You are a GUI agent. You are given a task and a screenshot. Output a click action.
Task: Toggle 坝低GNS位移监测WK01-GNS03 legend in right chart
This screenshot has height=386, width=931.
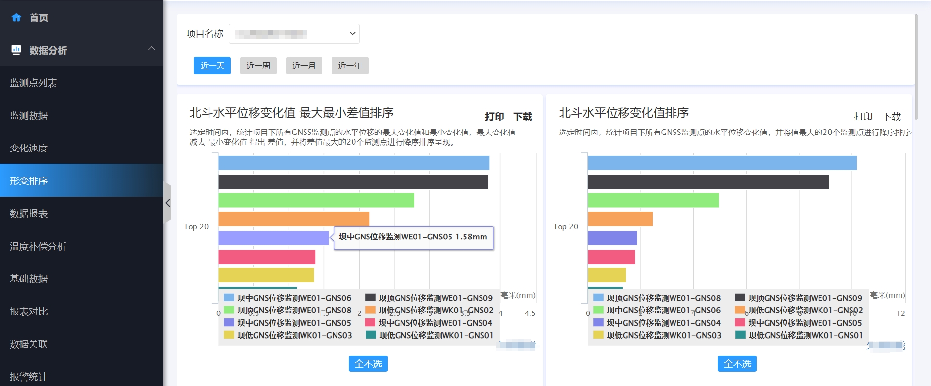[x=657, y=335]
